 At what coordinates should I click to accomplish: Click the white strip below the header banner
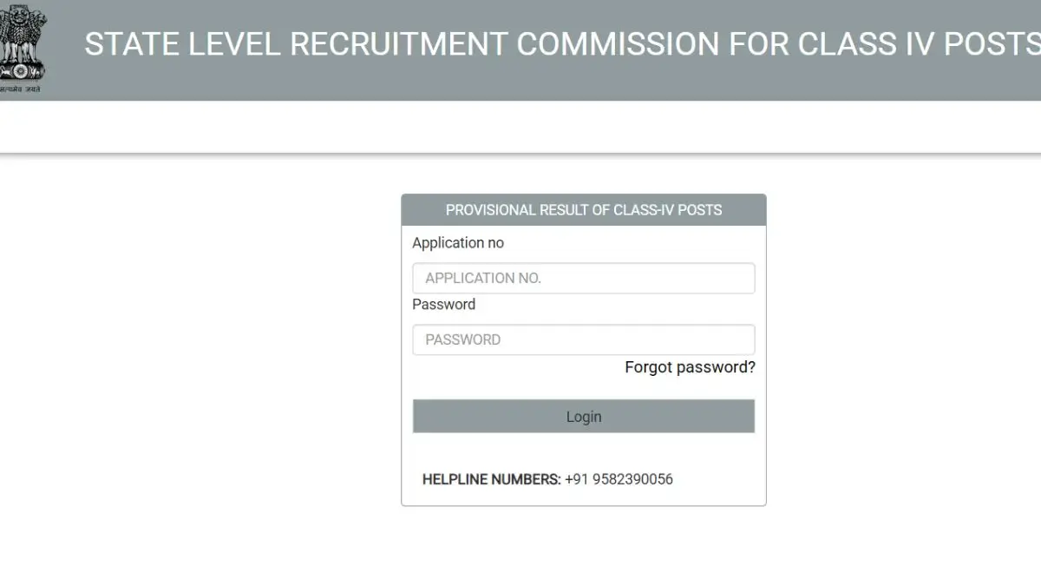[x=520, y=128]
